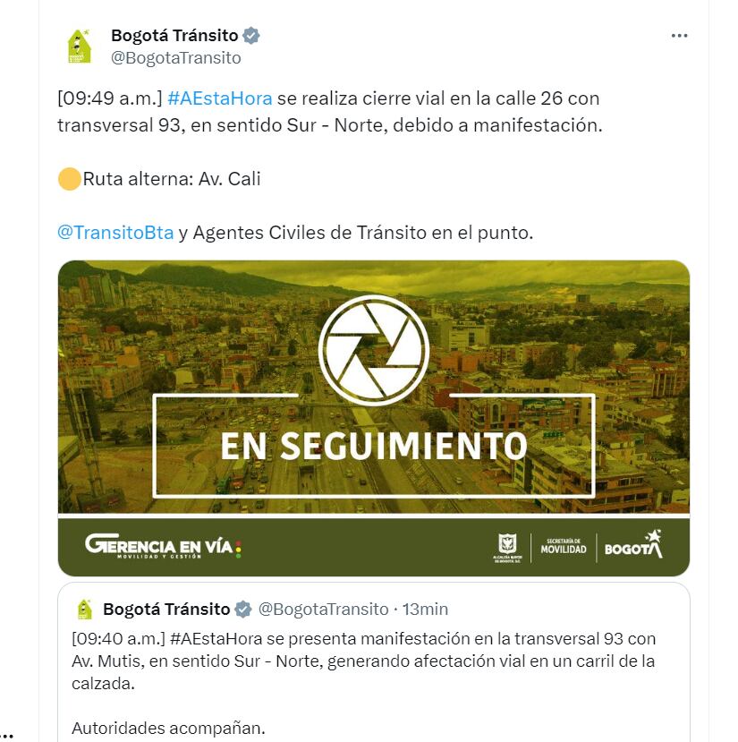The height and width of the screenshot is (742, 738).
Task: Click the Bogotá Tránsito profile avatar
Action: click(80, 47)
